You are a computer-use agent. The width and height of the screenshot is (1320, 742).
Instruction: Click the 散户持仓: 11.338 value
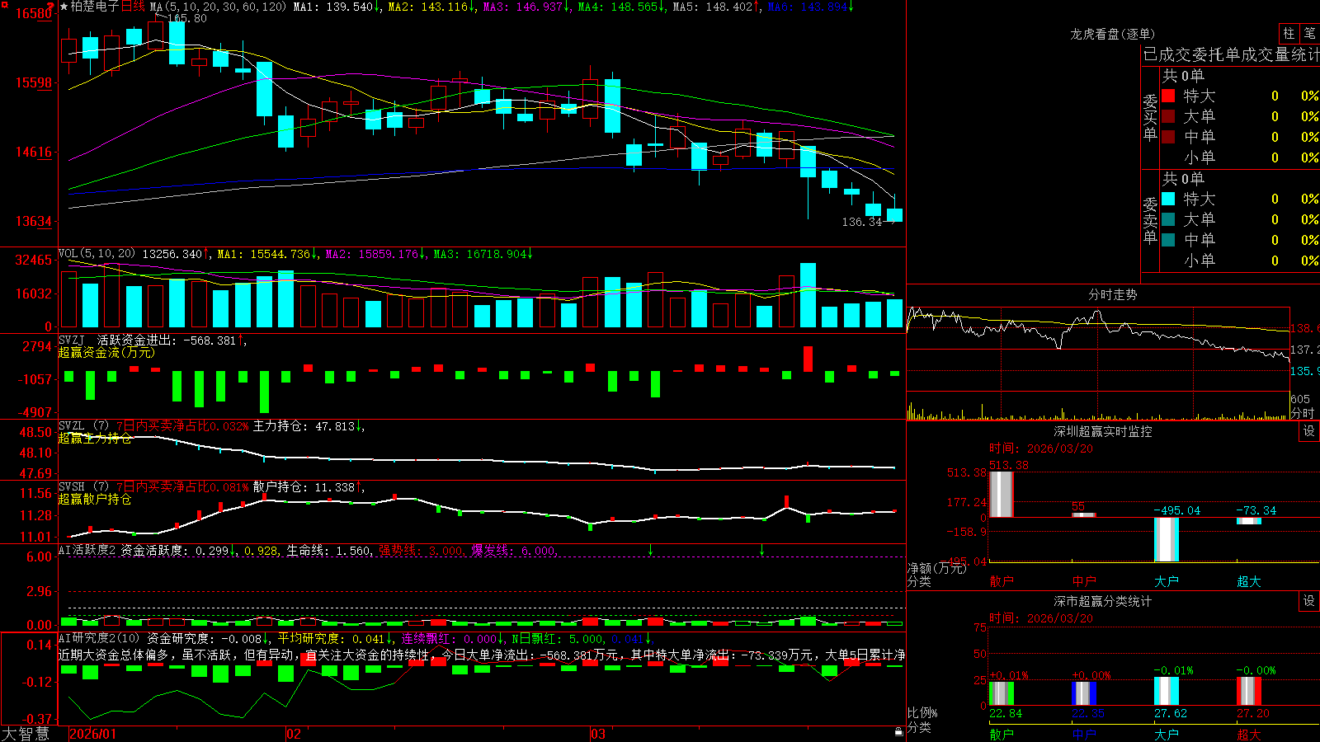pyautogui.click(x=309, y=487)
